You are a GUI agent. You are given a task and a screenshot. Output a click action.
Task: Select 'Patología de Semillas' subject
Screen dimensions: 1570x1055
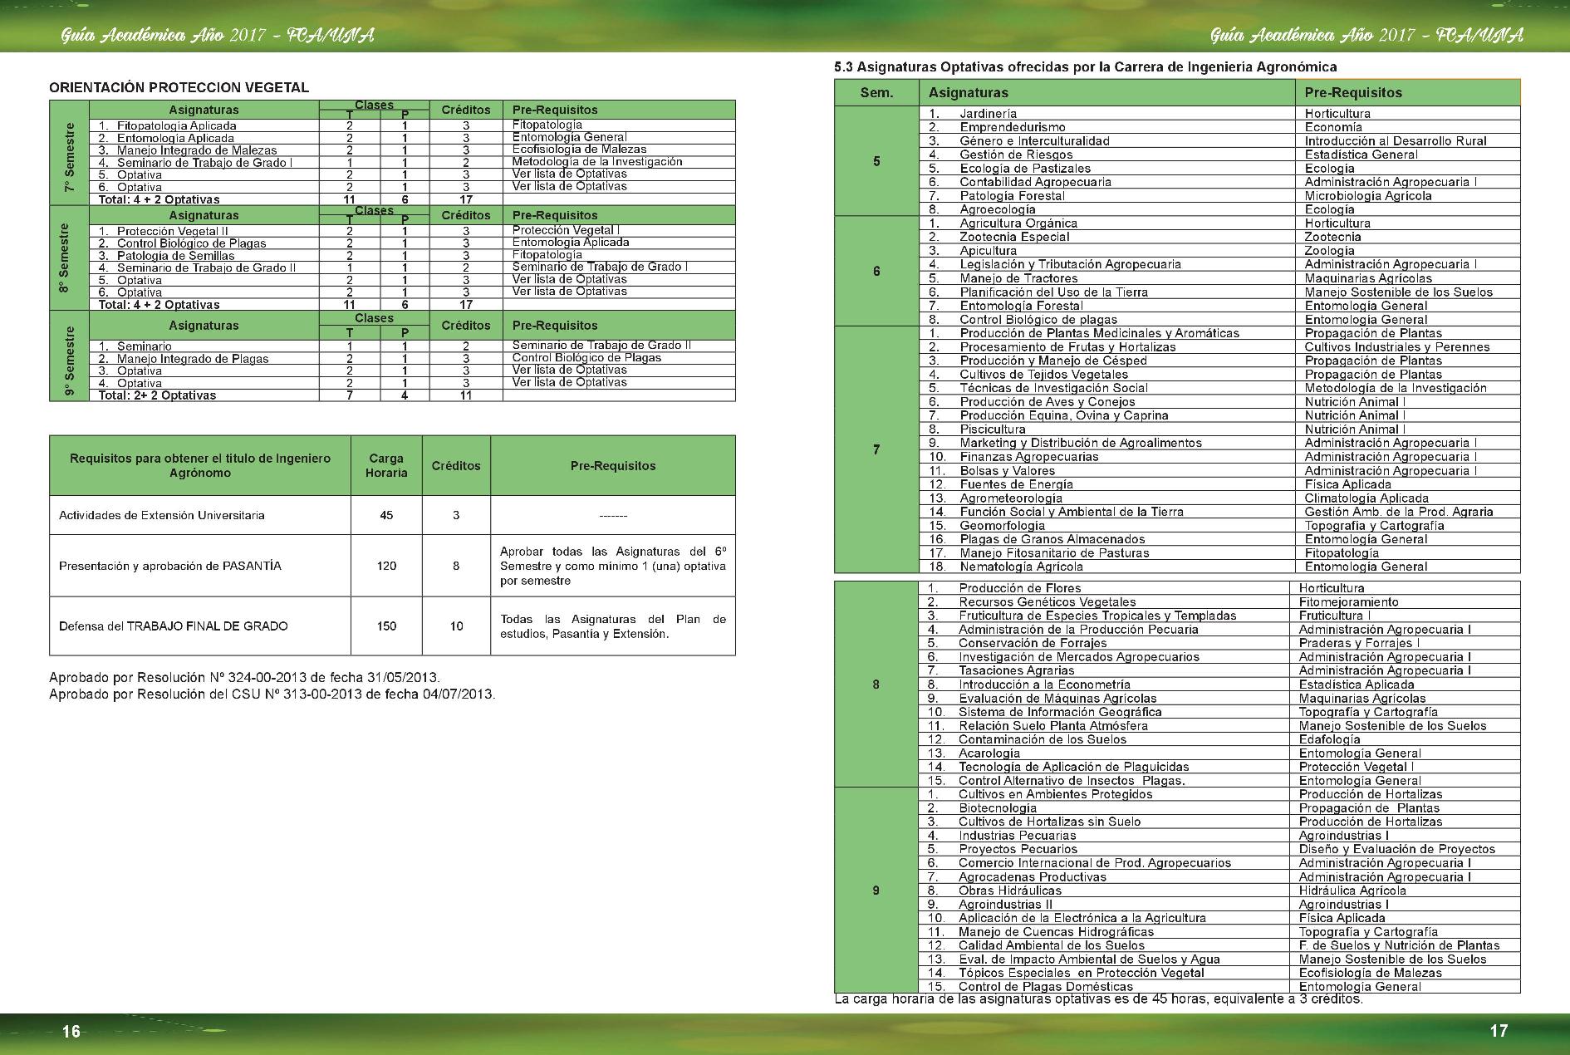(x=175, y=256)
